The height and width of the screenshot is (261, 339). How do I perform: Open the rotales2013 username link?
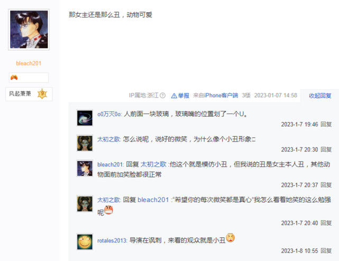[x=112, y=240]
